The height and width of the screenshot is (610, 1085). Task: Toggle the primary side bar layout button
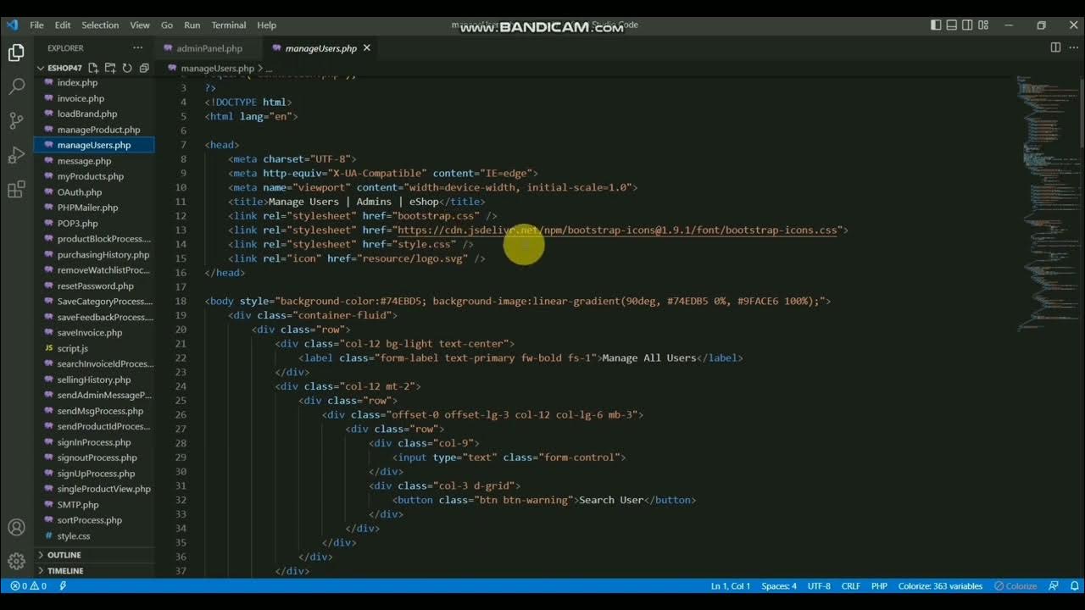[936, 25]
